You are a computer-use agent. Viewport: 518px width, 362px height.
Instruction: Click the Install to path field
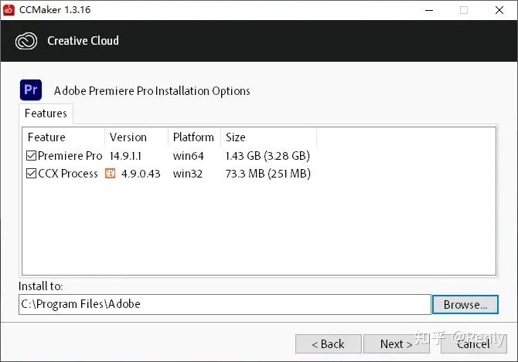225,304
